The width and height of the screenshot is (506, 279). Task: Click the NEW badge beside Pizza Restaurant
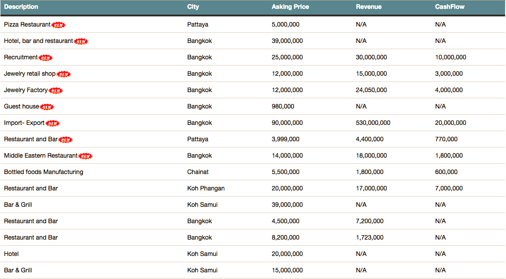[58, 25]
